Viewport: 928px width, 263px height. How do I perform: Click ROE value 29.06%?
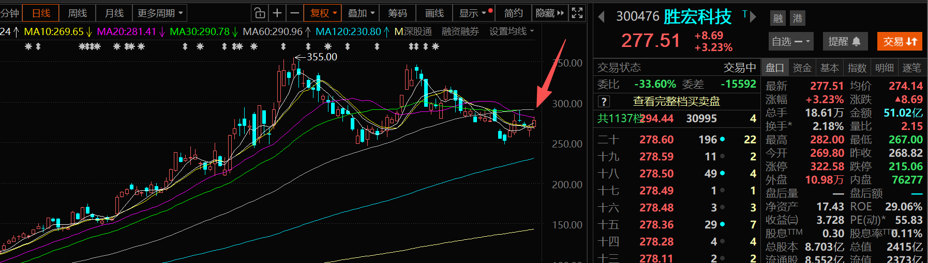(x=904, y=207)
